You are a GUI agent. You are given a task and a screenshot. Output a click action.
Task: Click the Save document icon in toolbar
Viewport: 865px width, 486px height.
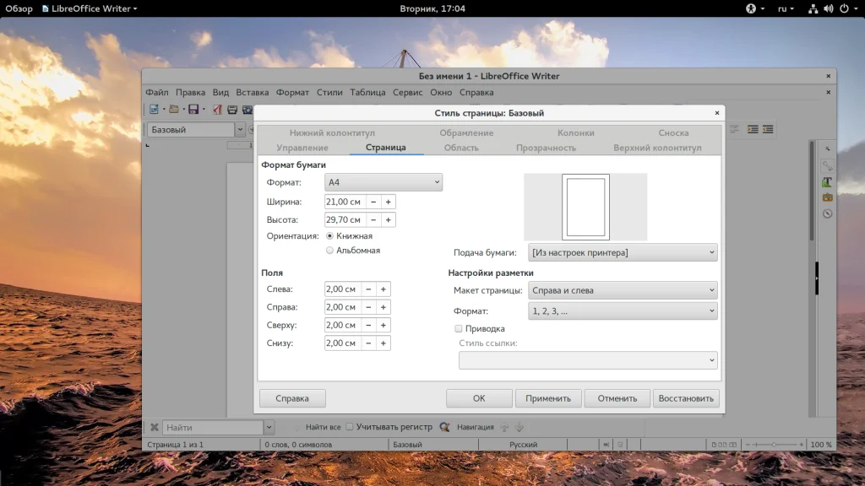pyautogui.click(x=193, y=110)
